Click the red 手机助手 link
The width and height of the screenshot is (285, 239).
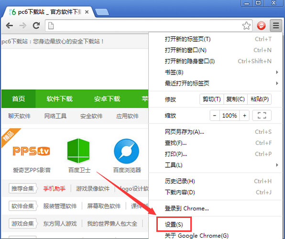tap(55, 189)
